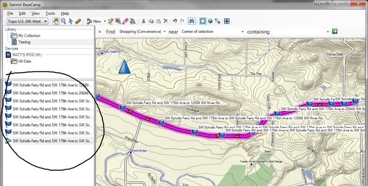Run search with the green arrow button
This screenshot has height=186, width=368.
pos(335,31)
